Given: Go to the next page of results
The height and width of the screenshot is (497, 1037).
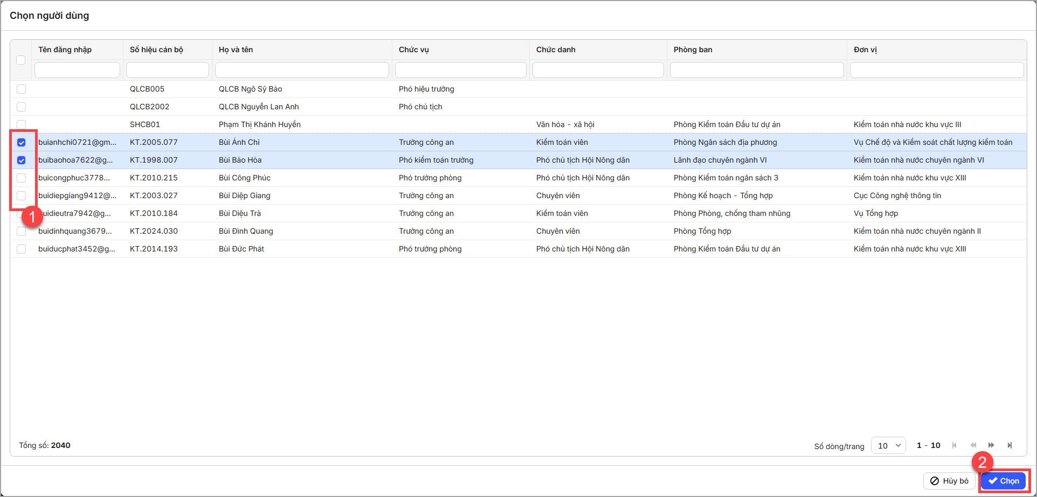Looking at the screenshot, I should coord(991,445).
